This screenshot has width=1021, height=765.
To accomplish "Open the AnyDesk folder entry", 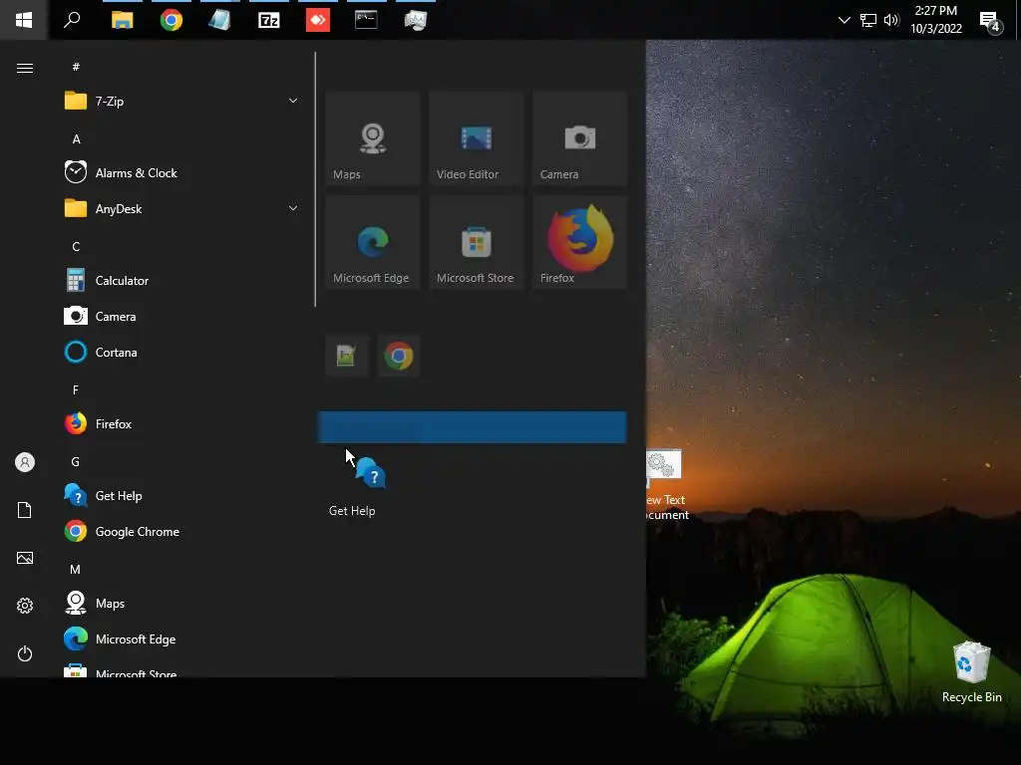I will pyautogui.click(x=180, y=209).
